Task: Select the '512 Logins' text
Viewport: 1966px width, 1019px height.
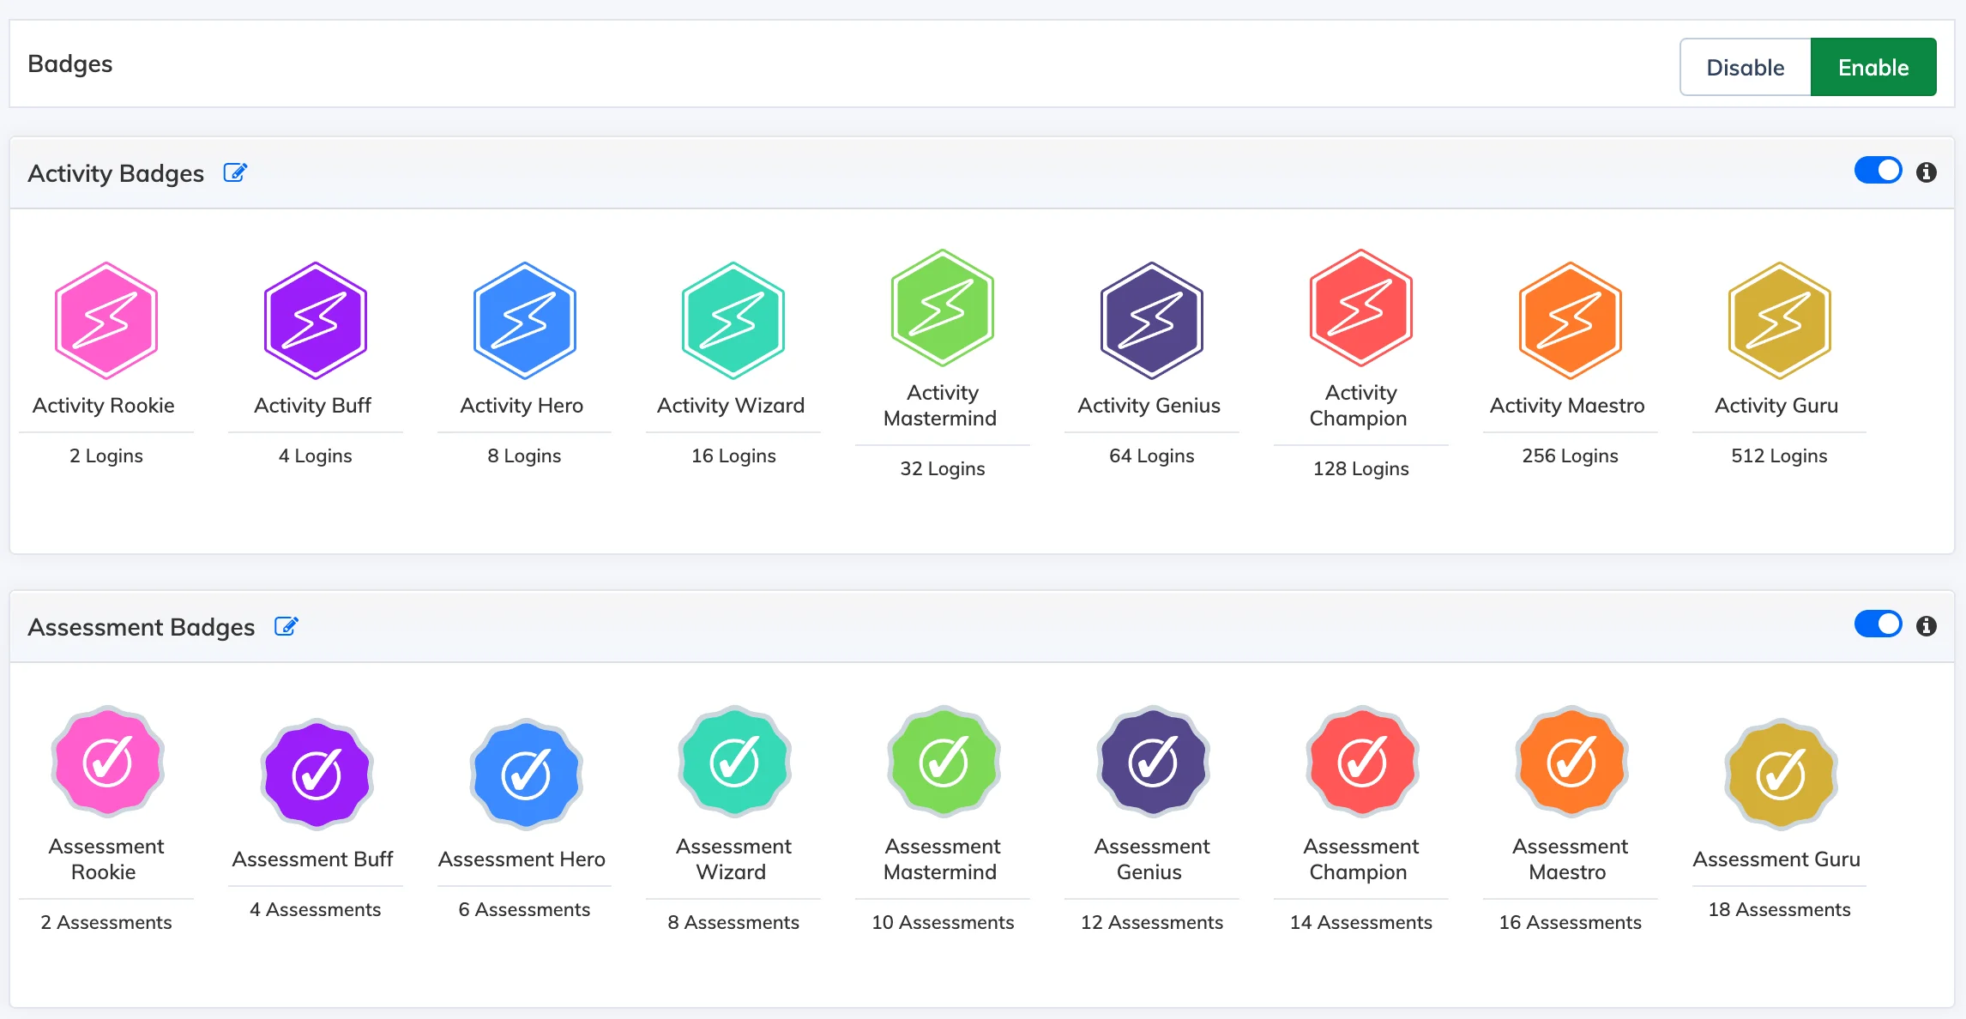Action: pyautogui.click(x=1780, y=455)
